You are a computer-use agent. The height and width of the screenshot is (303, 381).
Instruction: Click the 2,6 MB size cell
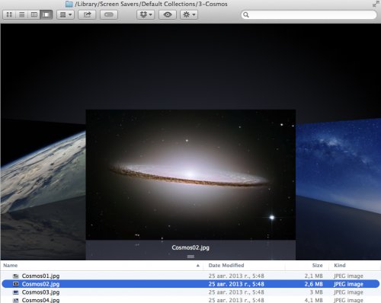(314, 284)
